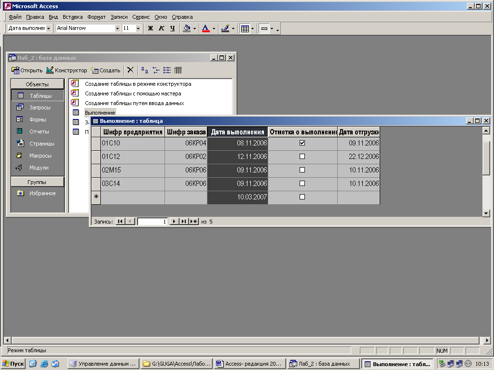This screenshot has width=494, height=370.
Task: Switch to Управление данным taskbar item
Action: (x=103, y=364)
